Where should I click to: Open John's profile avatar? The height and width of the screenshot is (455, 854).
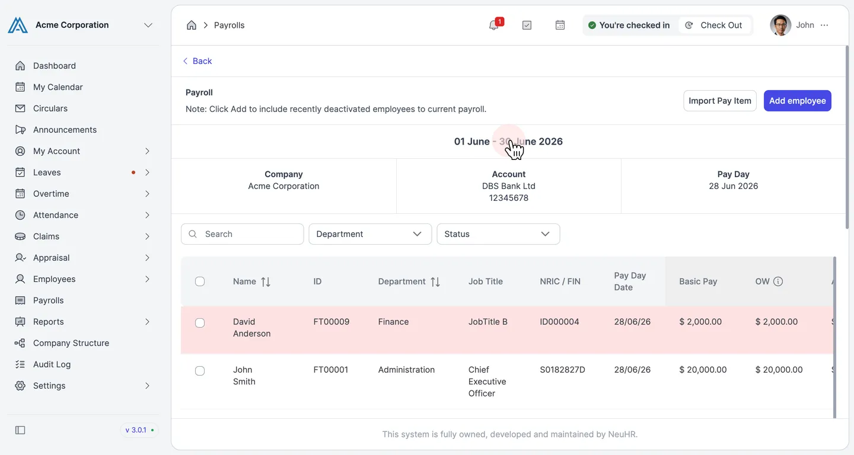point(780,25)
